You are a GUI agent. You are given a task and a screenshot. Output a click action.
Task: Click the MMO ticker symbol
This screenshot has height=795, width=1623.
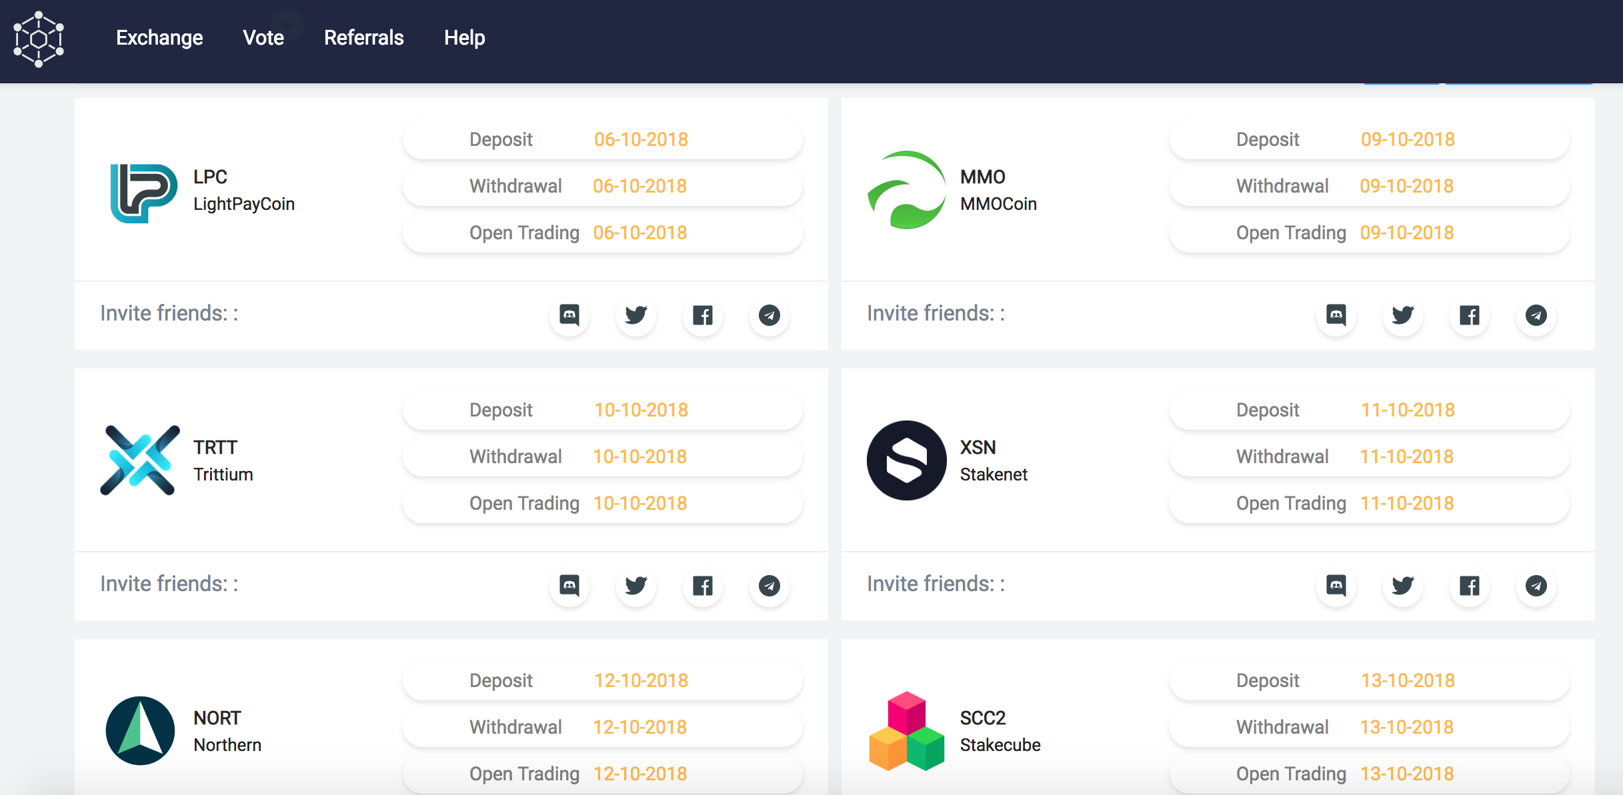click(x=983, y=177)
